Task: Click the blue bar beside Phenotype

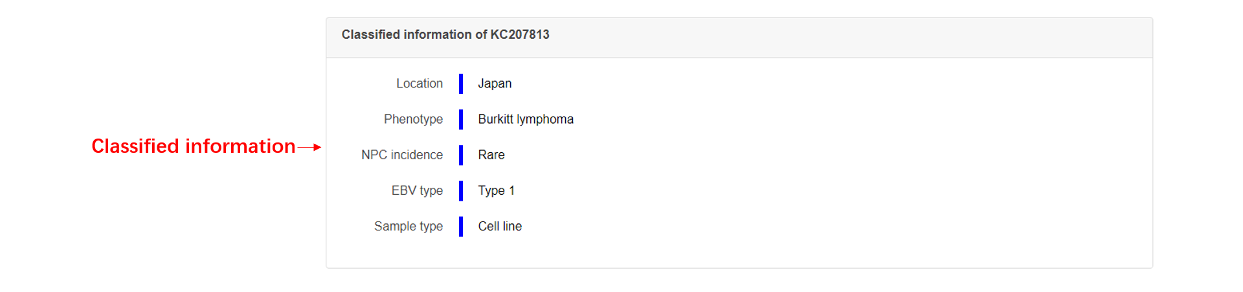Action: point(461,119)
